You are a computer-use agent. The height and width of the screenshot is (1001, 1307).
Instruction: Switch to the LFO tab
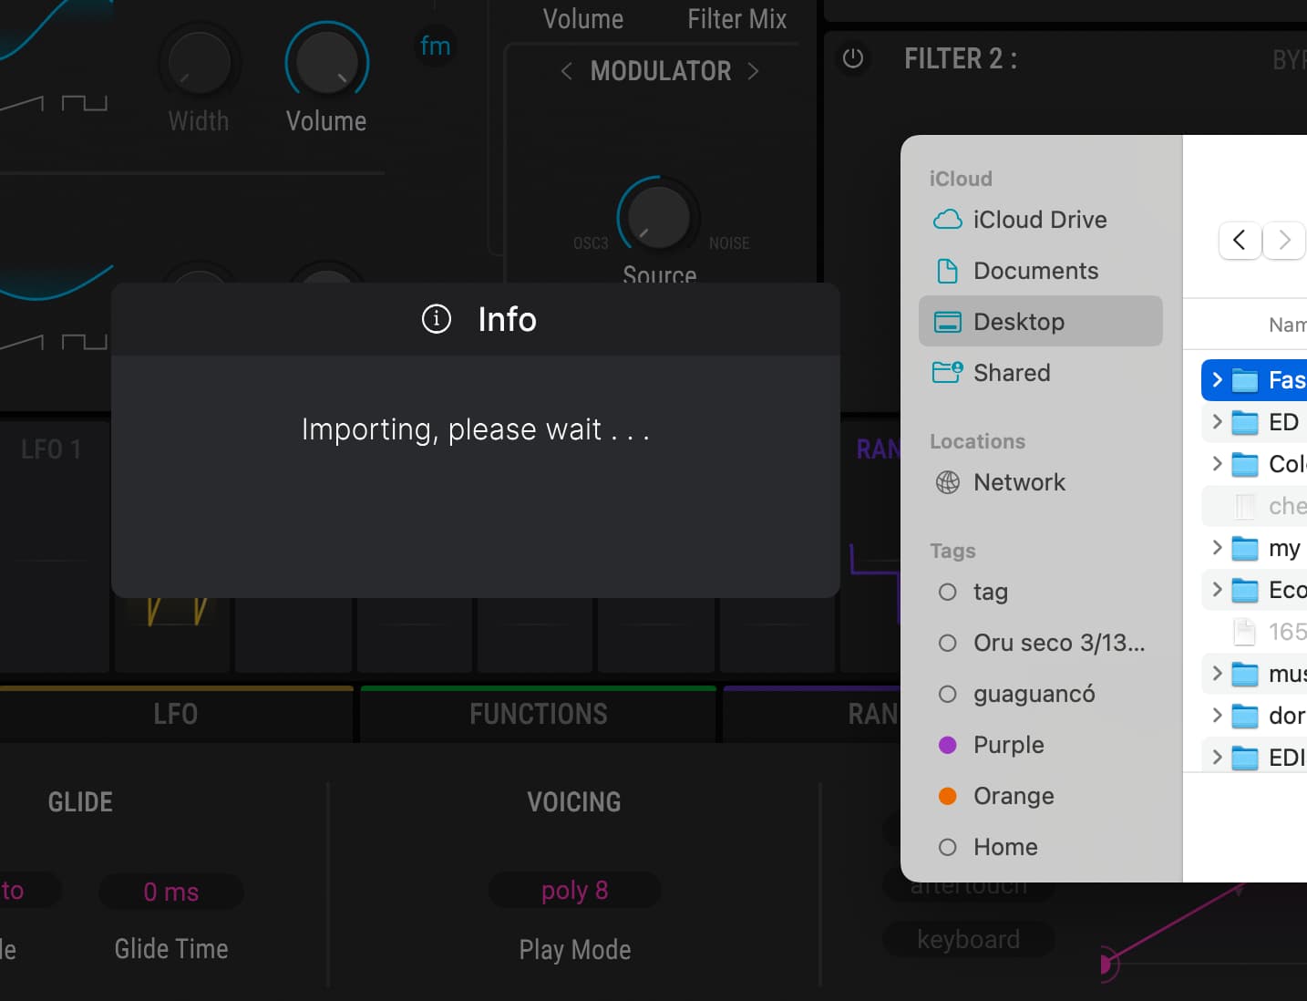(x=175, y=714)
